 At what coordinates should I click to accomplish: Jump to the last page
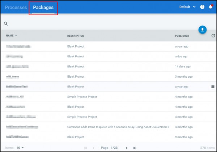tap(135, 148)
